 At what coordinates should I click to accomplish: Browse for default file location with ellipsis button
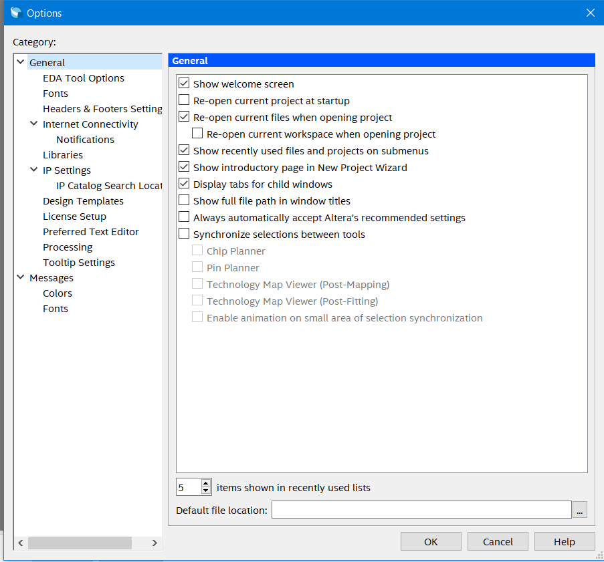(x=580, y=510)
